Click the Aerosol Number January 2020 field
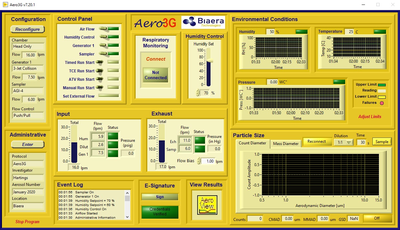 28,192
